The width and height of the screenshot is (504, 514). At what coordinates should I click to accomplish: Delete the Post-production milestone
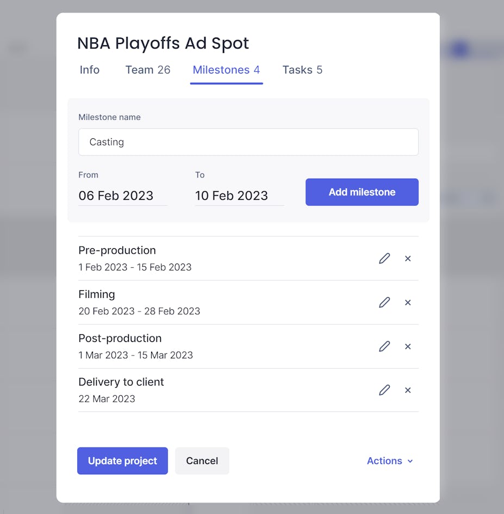408,346
